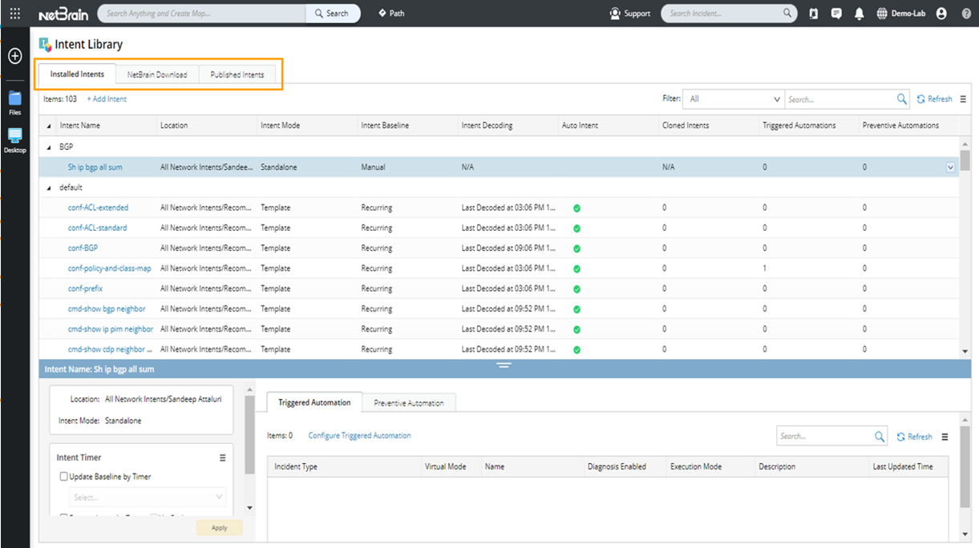Select the Triggered Automation tab
The width and height of the screenshot is (979, 548).
[x=314, y=402]
